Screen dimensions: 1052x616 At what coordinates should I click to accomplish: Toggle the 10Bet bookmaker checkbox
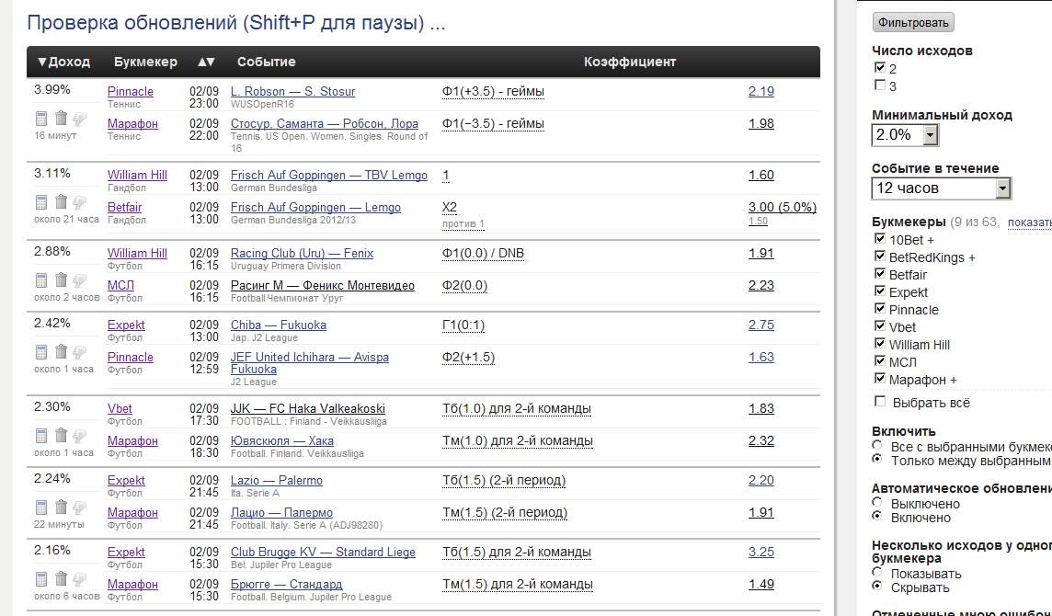coord(880,239)
